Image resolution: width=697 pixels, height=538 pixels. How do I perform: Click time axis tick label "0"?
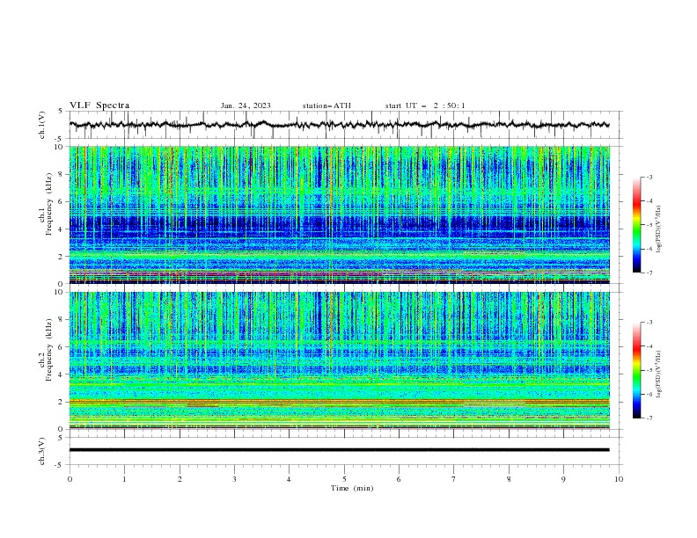(70, 479)
